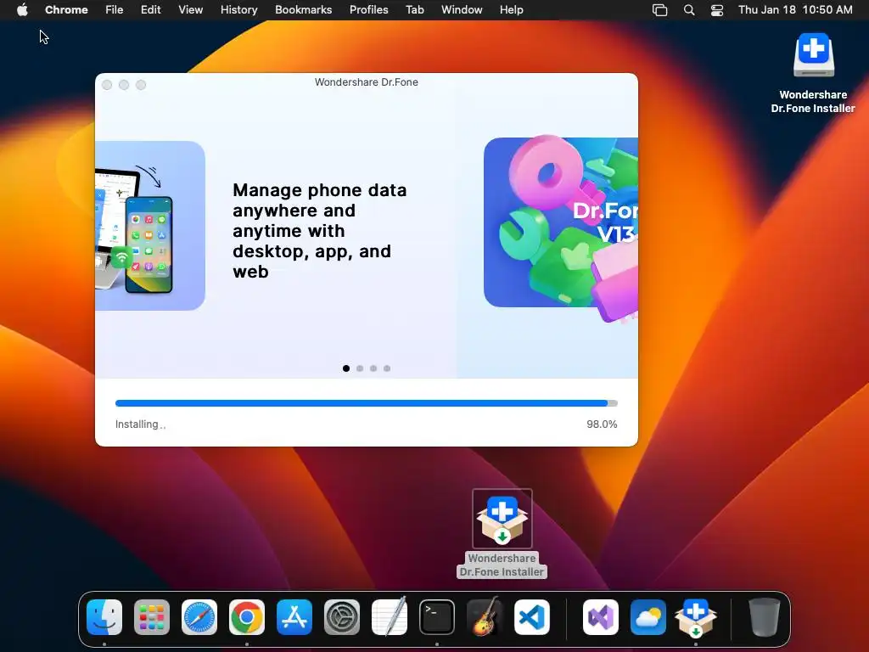
Task: Open GarageBand from the Dock
Action: [485, 617]
